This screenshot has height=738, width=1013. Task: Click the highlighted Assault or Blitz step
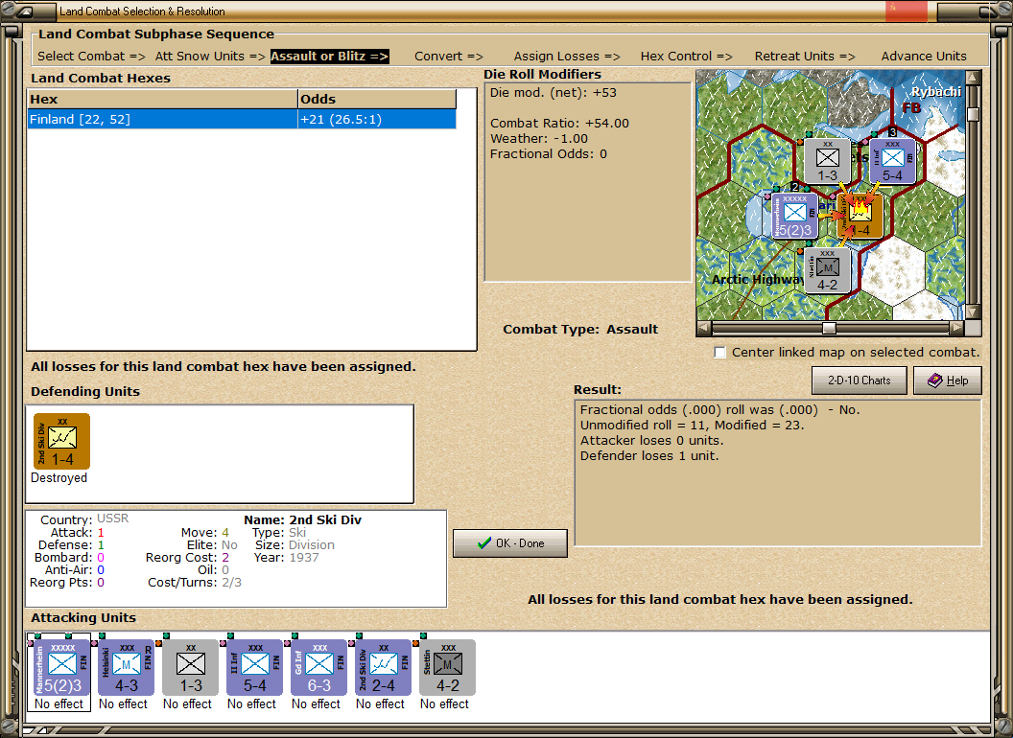(329, 57)
